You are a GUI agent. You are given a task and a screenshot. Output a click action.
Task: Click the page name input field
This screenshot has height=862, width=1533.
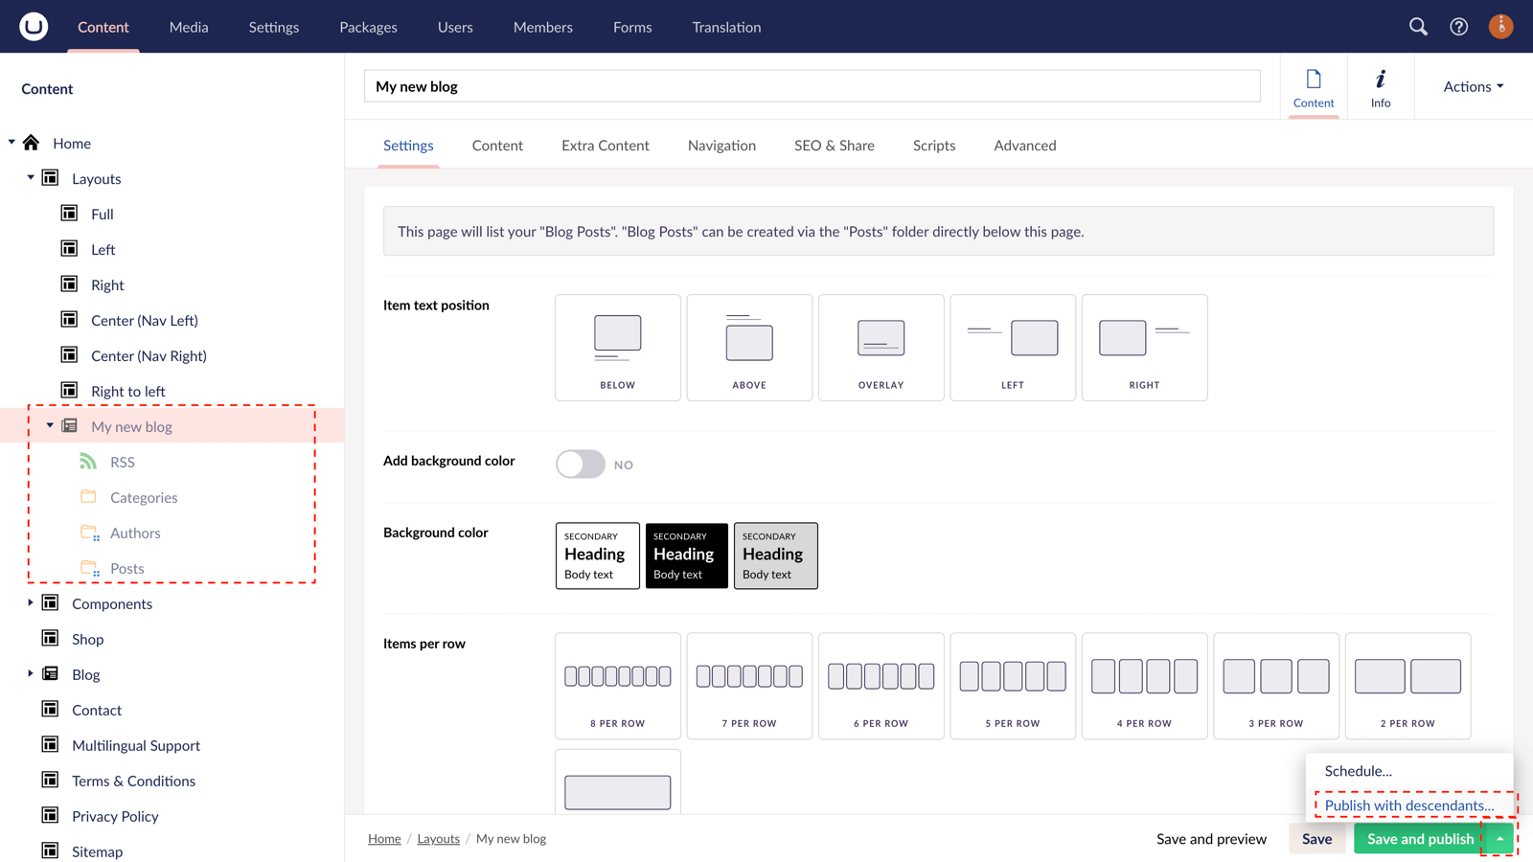(x=812, y=86)
